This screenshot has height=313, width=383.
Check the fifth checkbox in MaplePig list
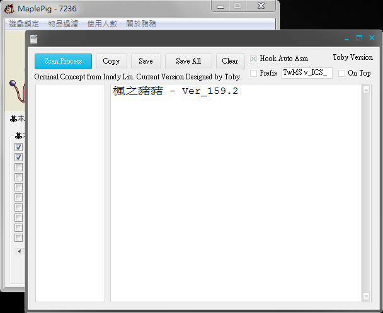click(x=18, y=187)
